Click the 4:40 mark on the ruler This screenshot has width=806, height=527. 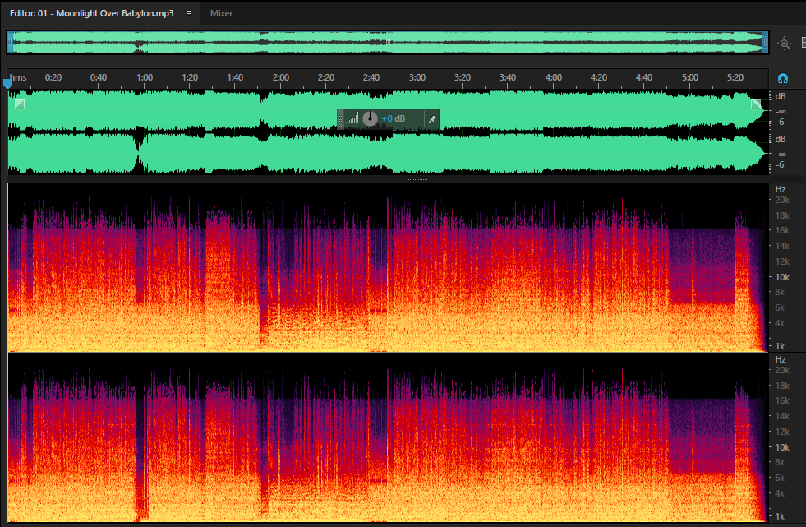click(x=643, y=77)
